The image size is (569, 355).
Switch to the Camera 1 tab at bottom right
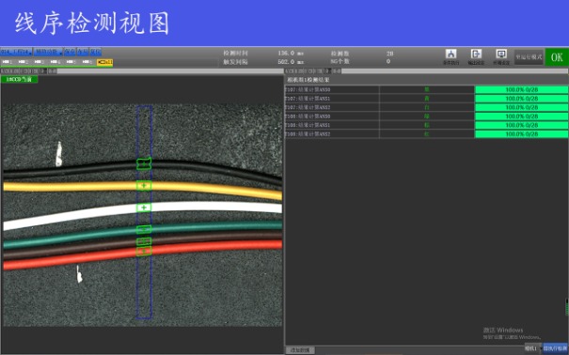pos(531,348)
